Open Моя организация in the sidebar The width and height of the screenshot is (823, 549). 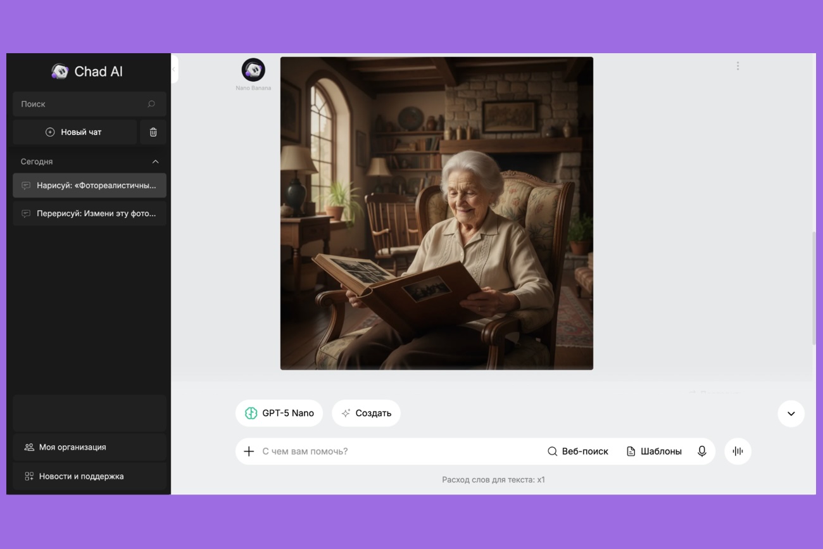89,447
